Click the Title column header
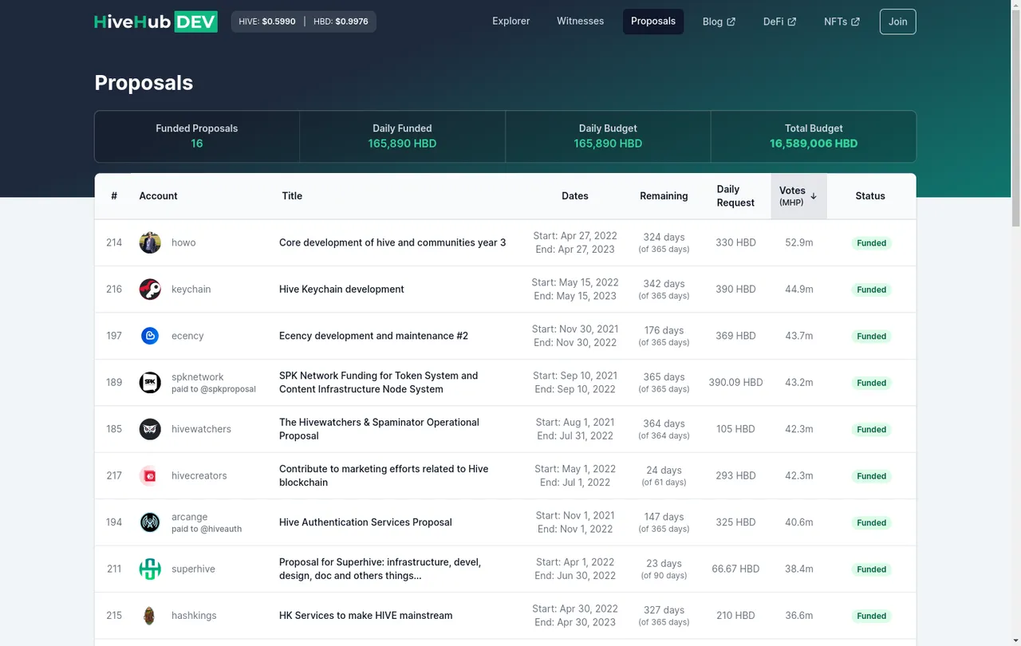 (x=292, y=196)
